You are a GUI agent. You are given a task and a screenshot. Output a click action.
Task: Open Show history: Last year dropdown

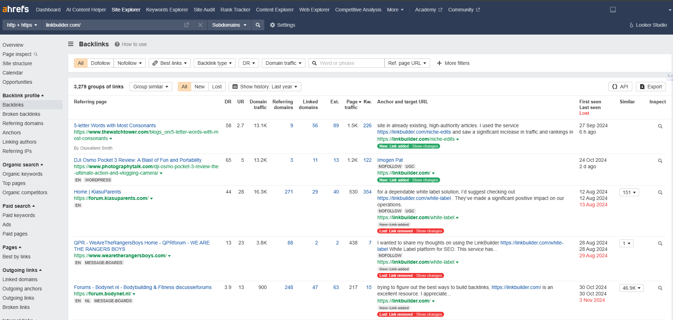pos(265,87)
